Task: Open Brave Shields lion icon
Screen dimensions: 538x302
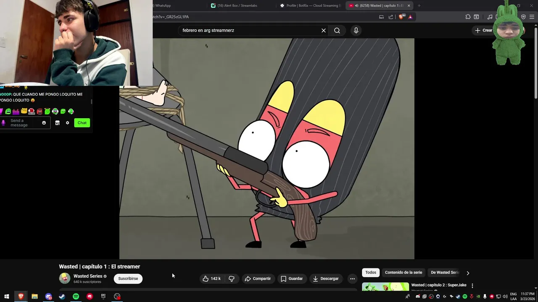Action: pos(401,17)
